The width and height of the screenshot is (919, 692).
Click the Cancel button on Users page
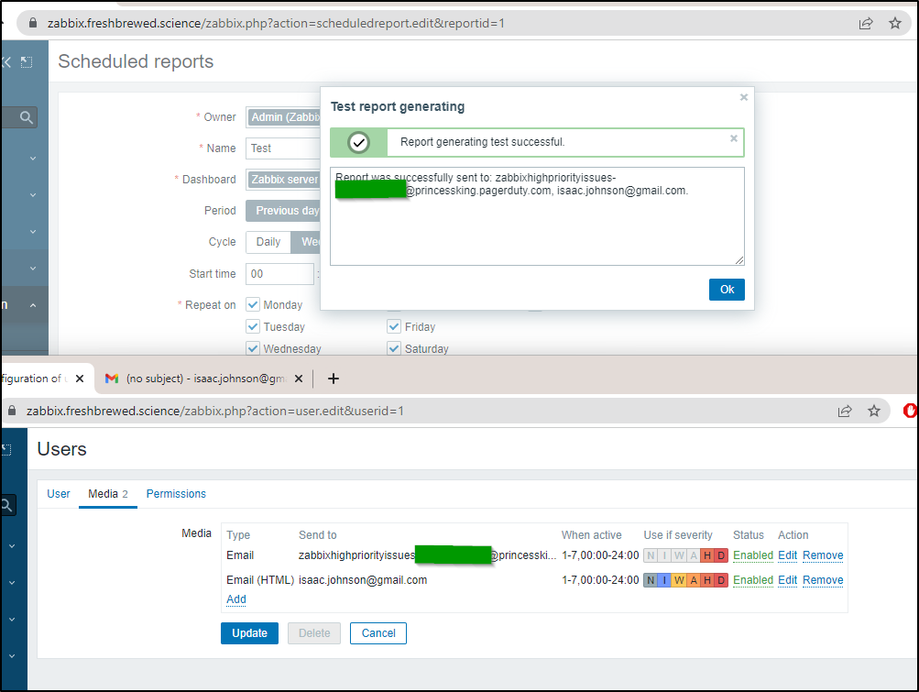pos(378,633)
